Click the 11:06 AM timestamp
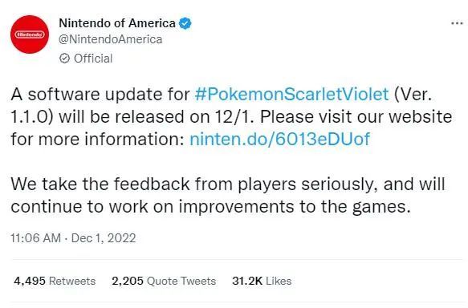Screen dimensions: 468x308 [35, 238]
